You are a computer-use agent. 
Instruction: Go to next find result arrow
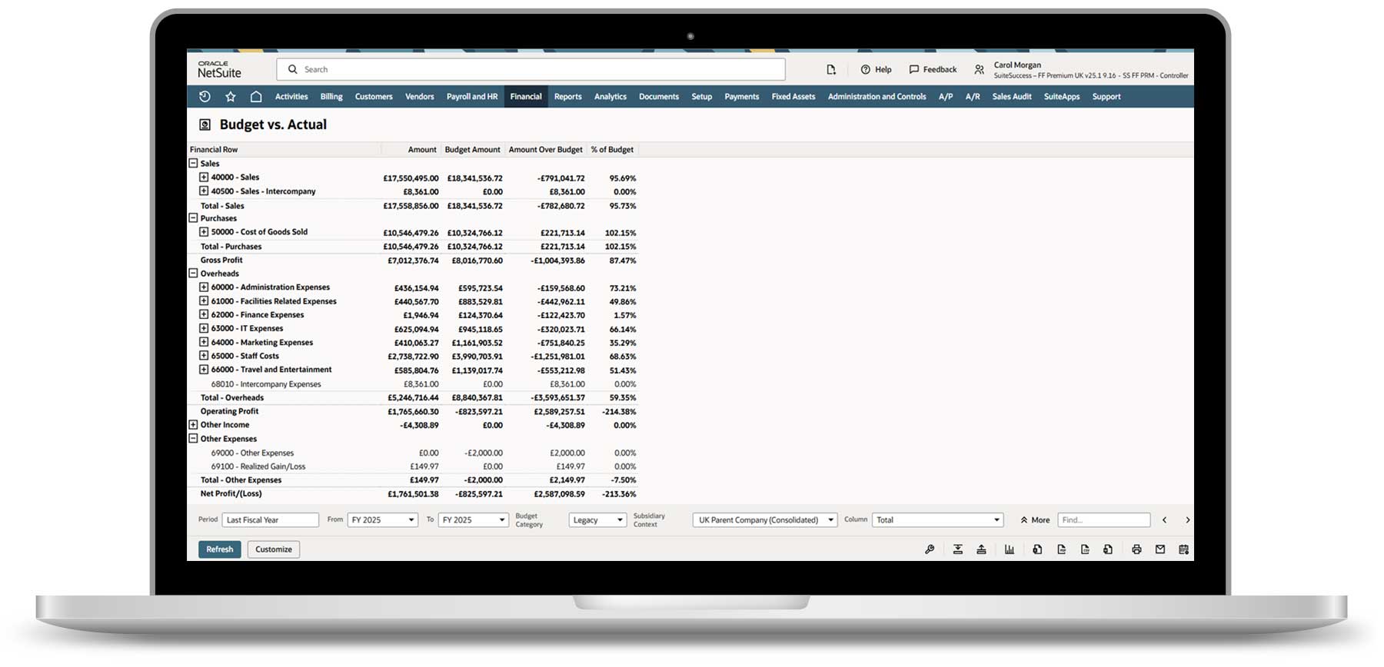point(1187,520)
